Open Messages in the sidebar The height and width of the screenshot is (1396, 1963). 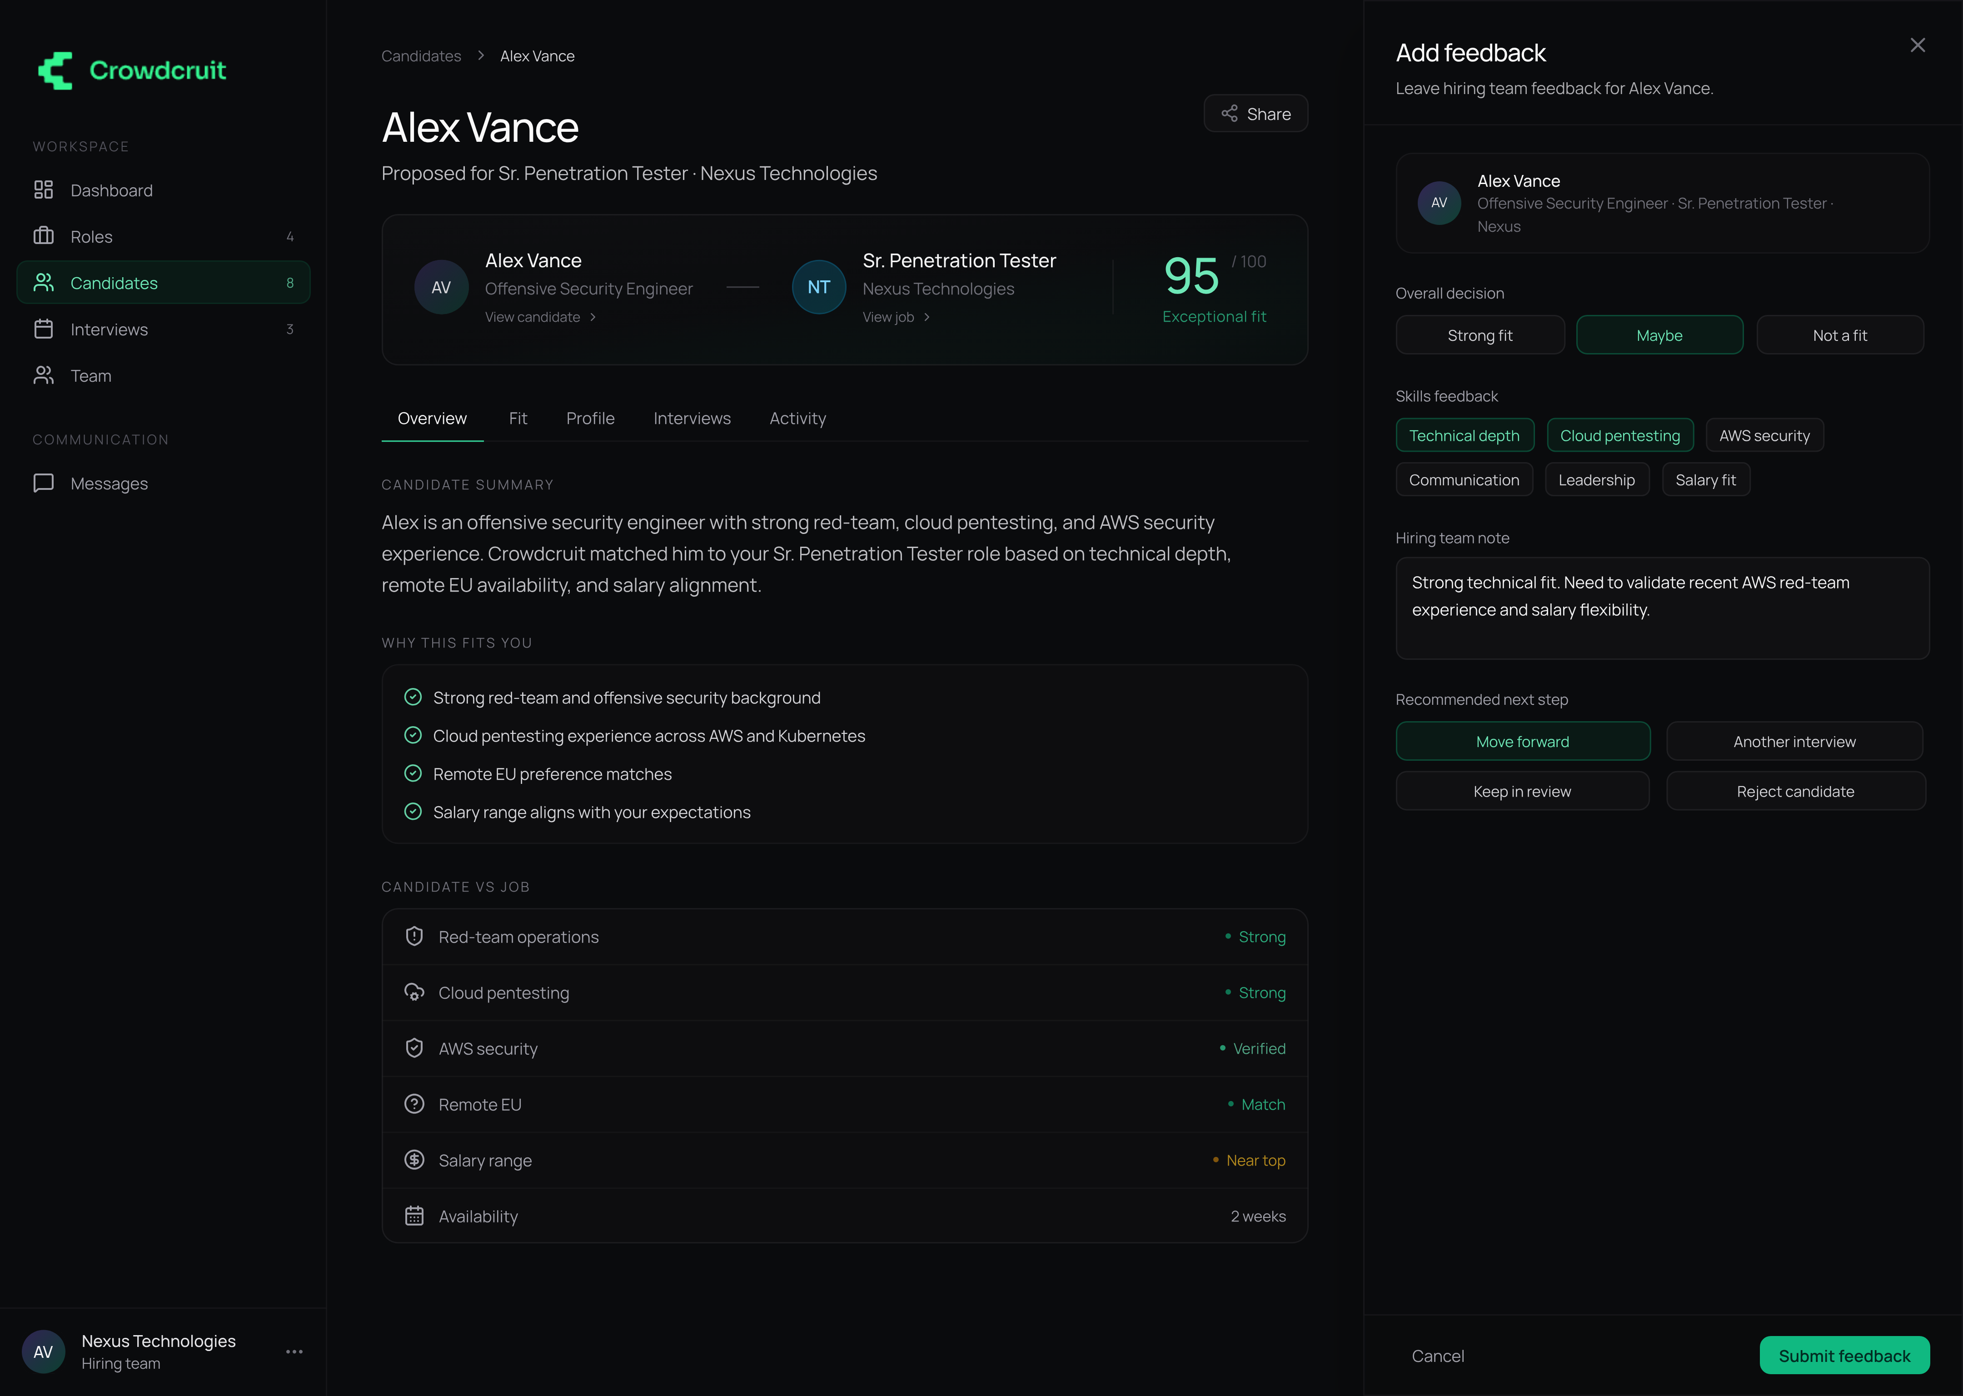[x=163, y=483]
